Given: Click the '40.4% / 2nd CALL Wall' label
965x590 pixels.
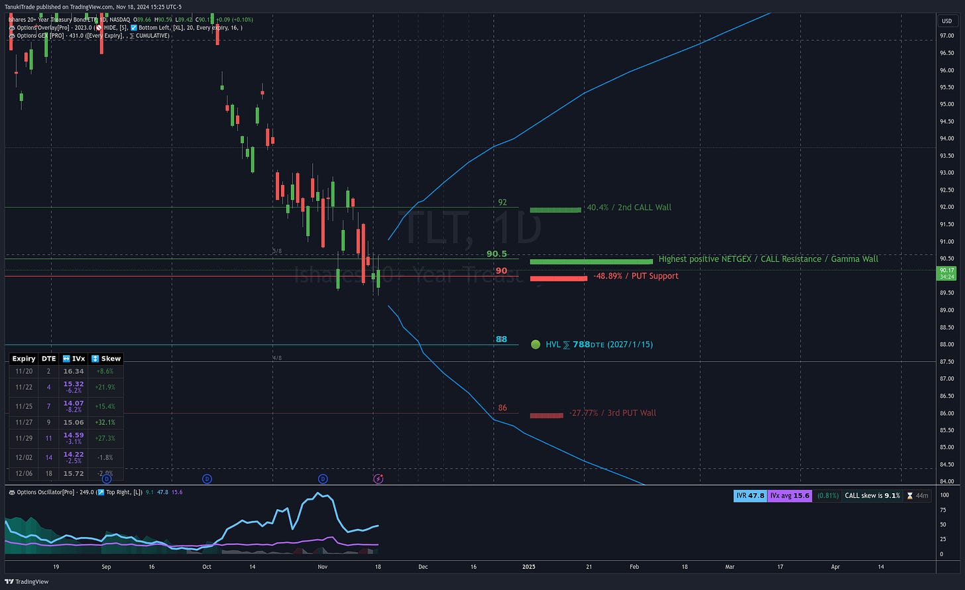Looking at the screenshot, I should (x=629, y=207).
